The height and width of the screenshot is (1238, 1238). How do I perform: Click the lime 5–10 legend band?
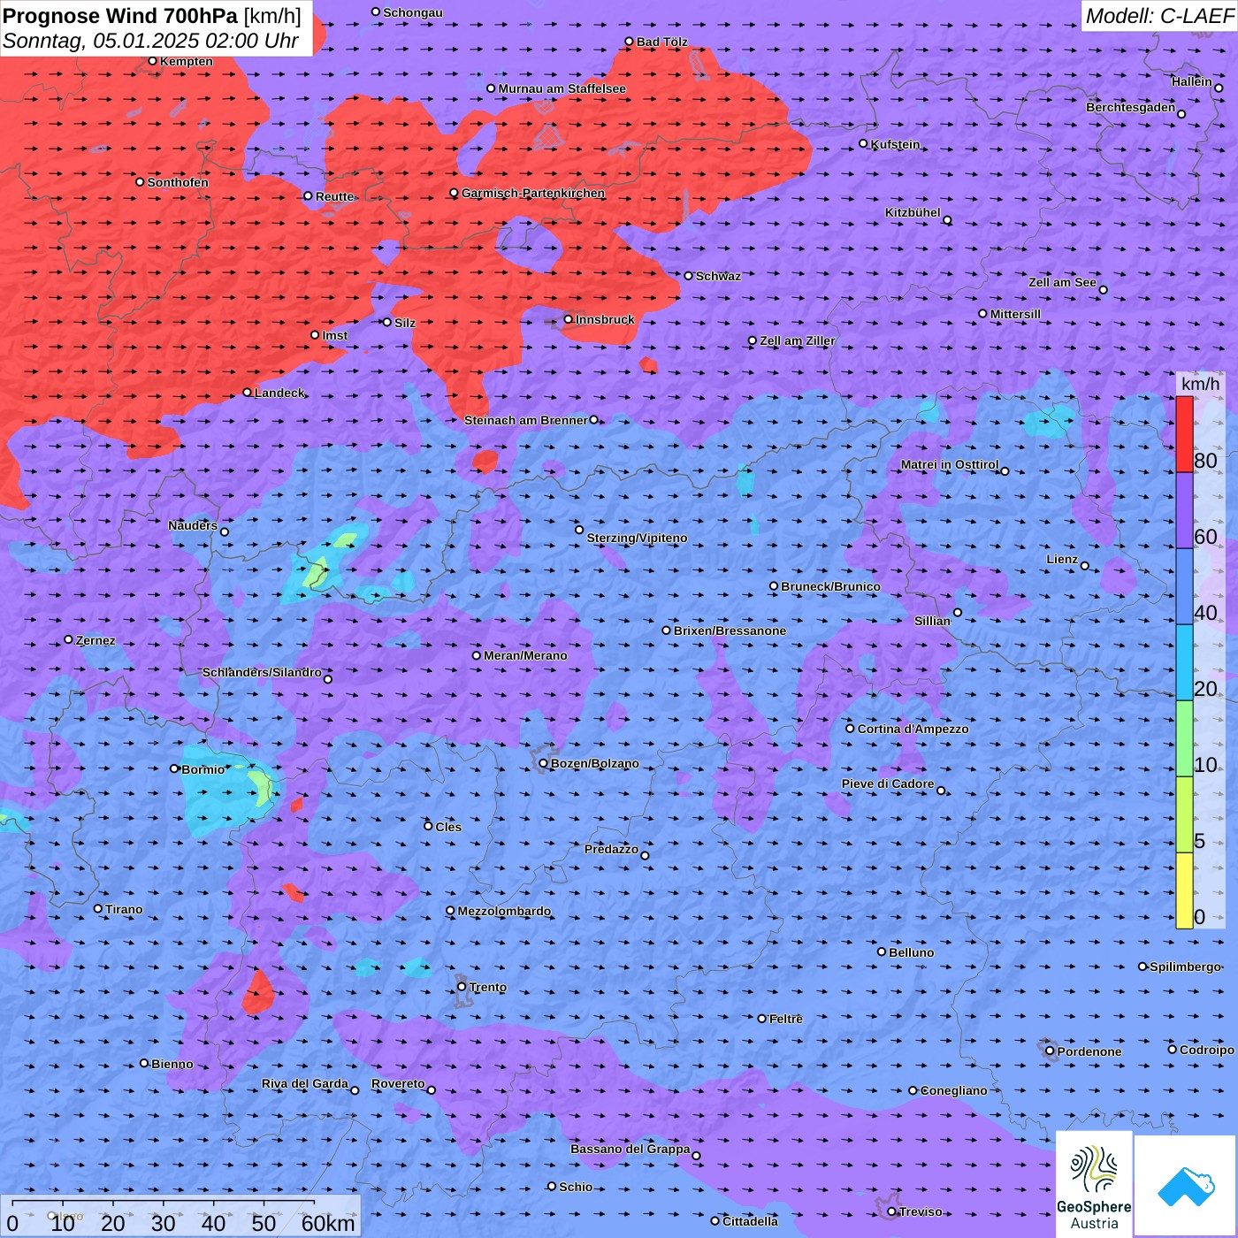(x=1184, y=815)
